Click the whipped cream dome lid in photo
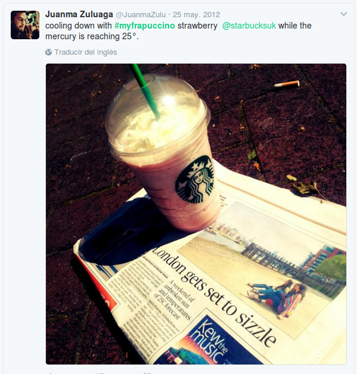 tap(157, 117)
